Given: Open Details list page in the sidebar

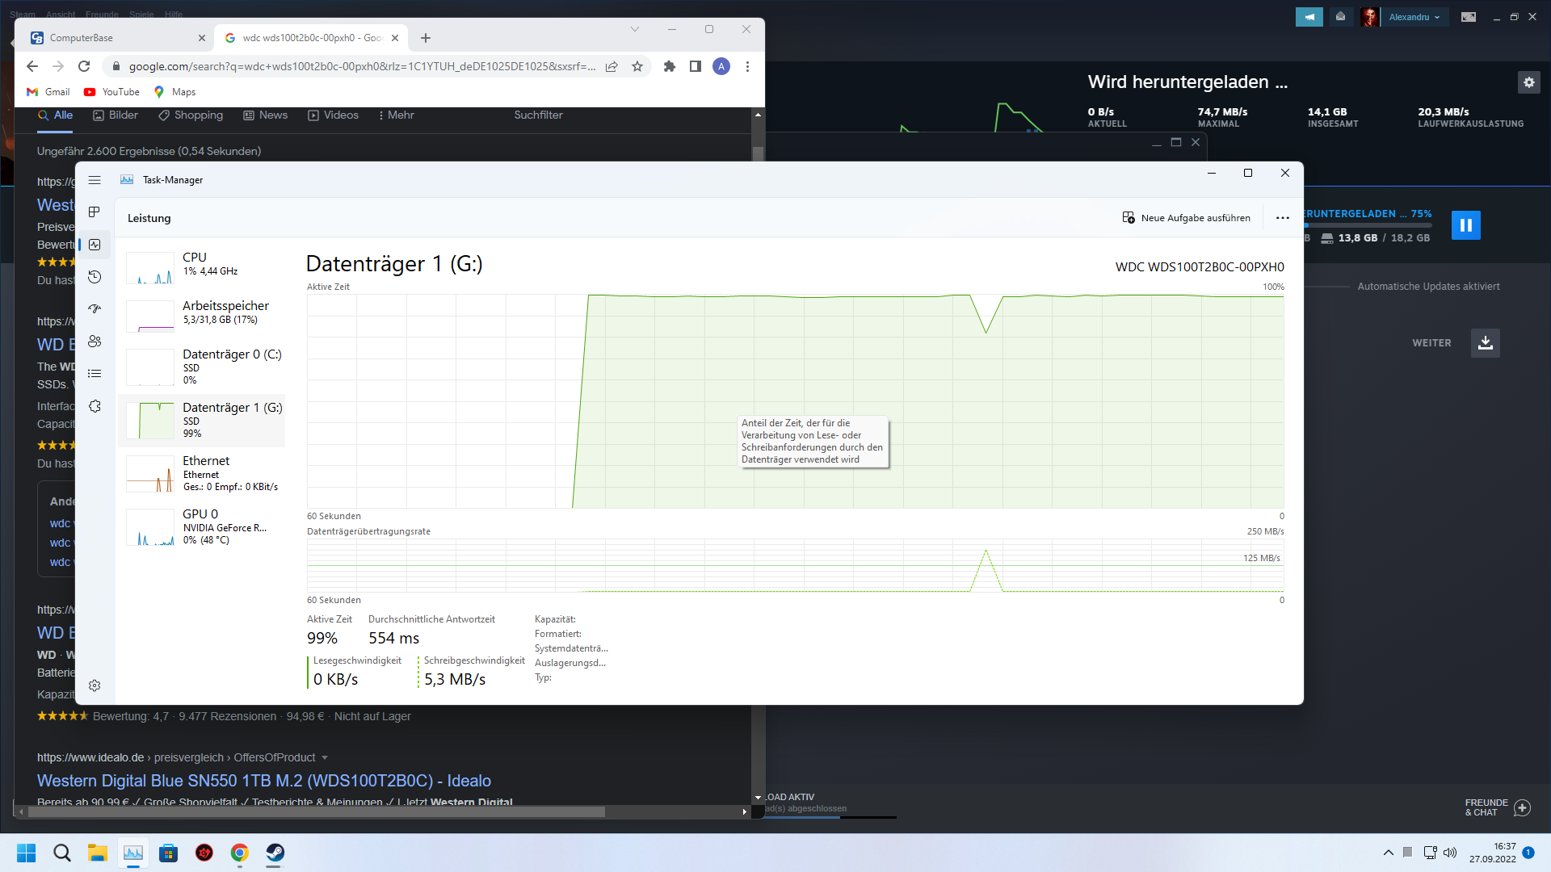Looking at the screenshot, I should click(95, 373).
